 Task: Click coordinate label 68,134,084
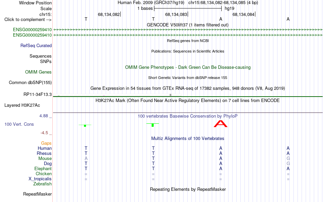click(x=243, y=14)
